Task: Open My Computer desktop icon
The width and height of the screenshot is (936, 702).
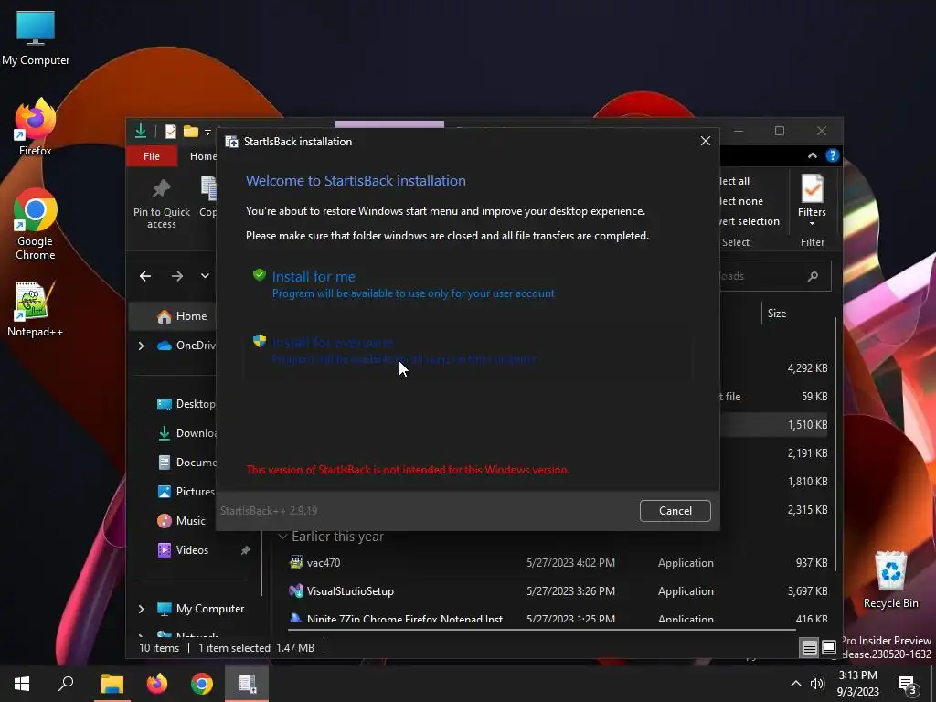Action: point(36,37)
